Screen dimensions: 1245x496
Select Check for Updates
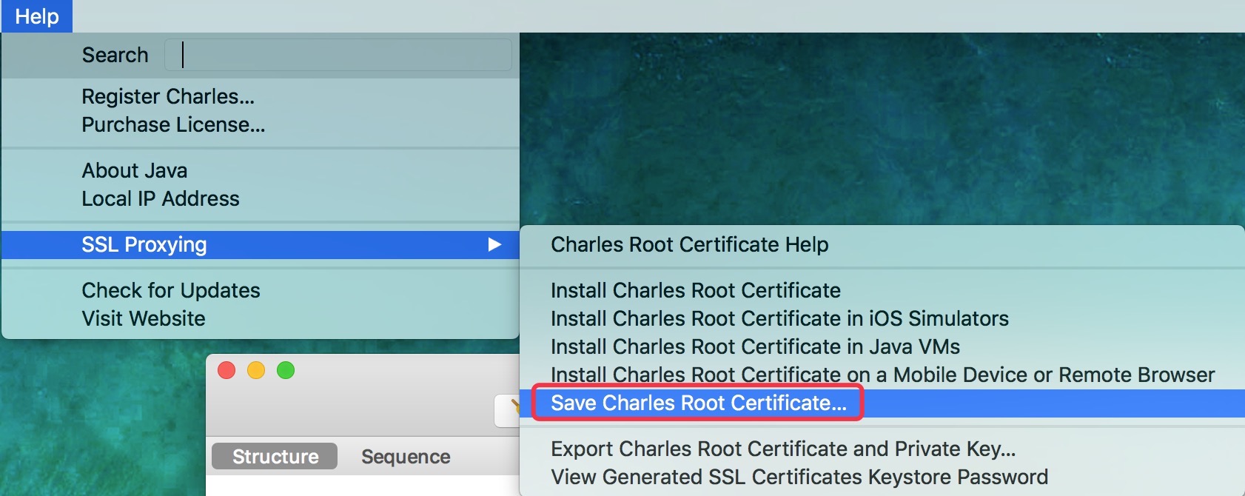[171, 291]
